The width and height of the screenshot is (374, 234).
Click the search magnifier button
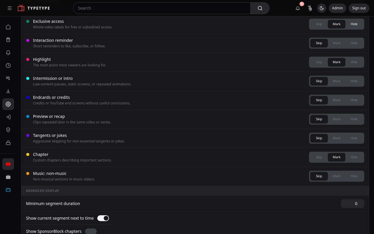(260, 8)
